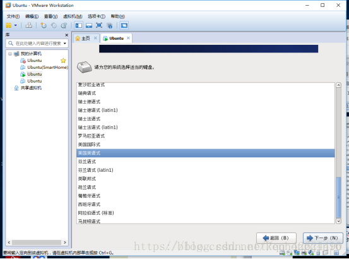Collapse the 我的计算机 tree node
Image resolution: width=349 pixels, height=259 pixels.
tap(10, 54)
